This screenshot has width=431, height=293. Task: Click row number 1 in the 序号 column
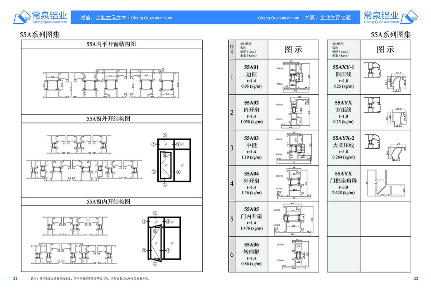point(232,77)
